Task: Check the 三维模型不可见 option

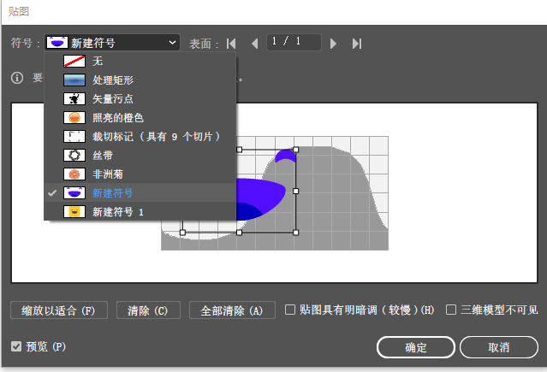Action: click(x=451, y=310)
